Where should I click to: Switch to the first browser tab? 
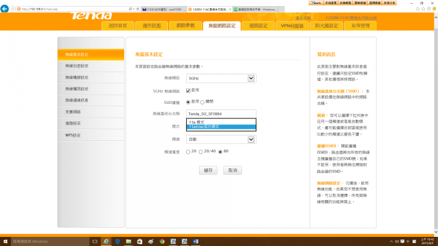[164, 9]
